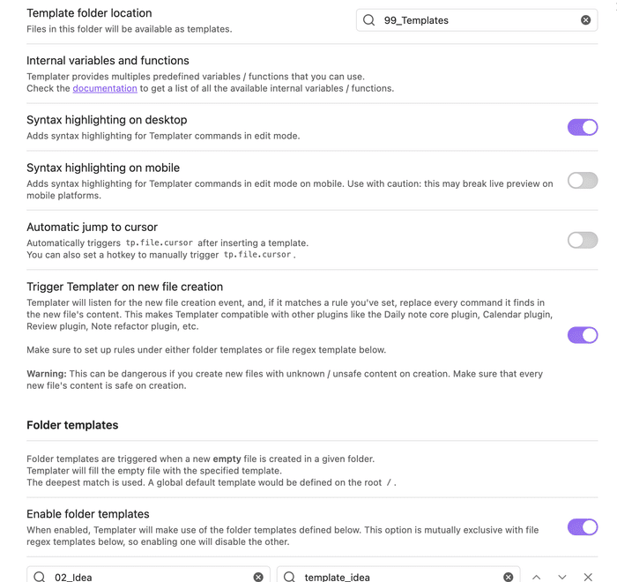Toggle Trigger Templater on new file creation

click(583, 335)
